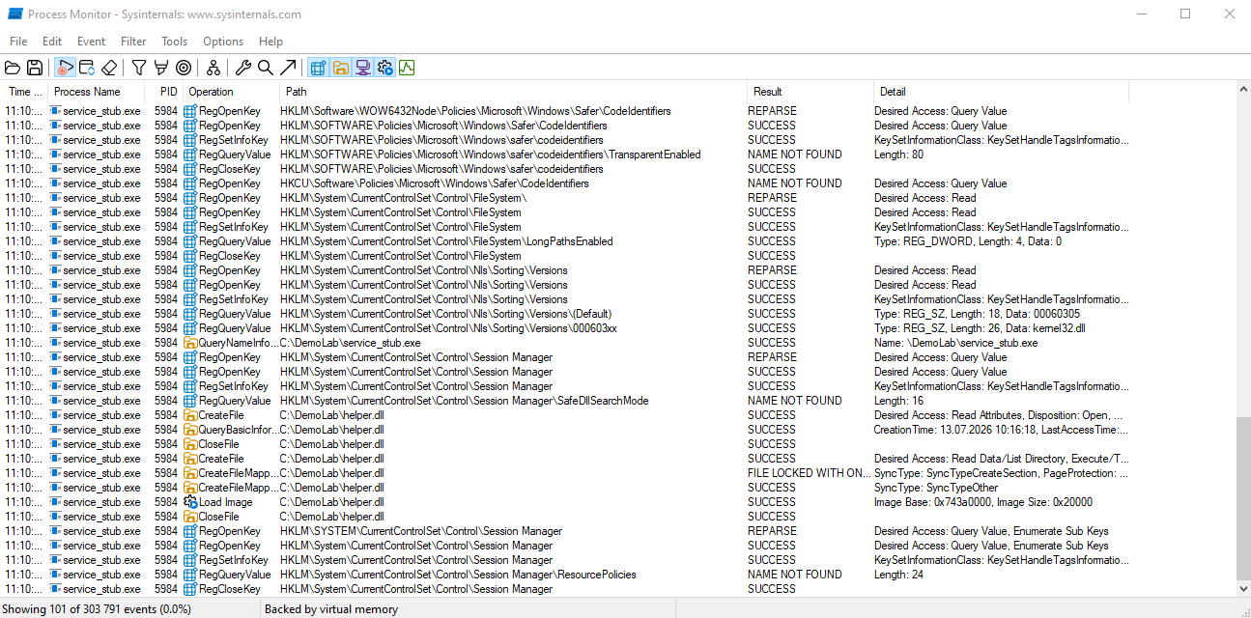Click detail 'Length: 24'
Viewport: 1251px width, 618px height.
[x=898, y=575]
